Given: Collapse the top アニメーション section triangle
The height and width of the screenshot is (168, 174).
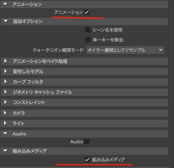Looking at the screenshot, I should [5, 4].
